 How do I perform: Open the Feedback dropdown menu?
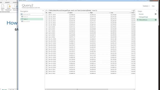tap(146, 6)
